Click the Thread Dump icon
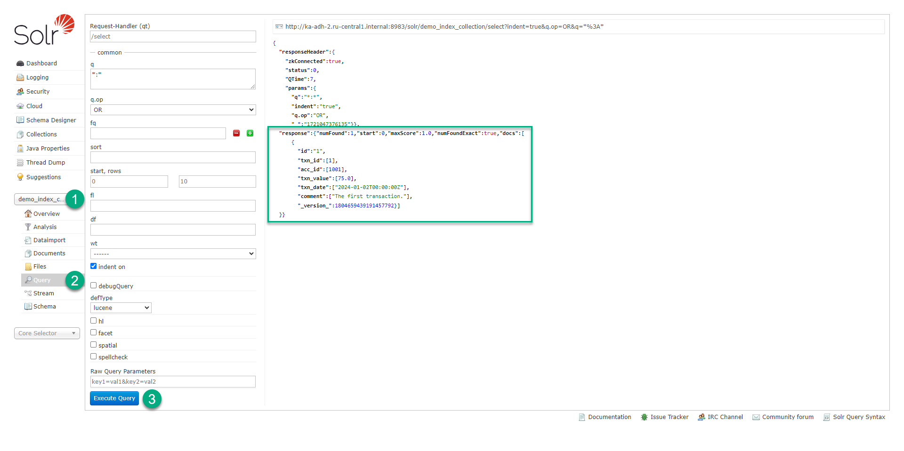Screen dimensions: 904x451 point(20,163)
